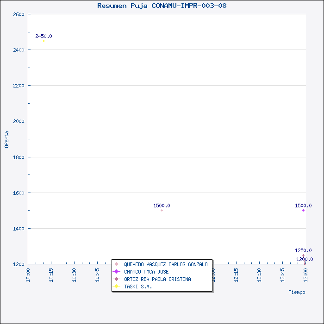Viewport: 324px width, 324px height.
Task: Click the TASKI S.A. legend text
Action: point(138,287)
